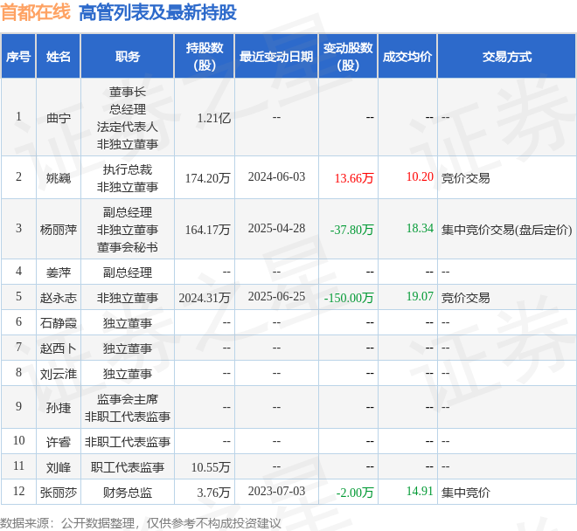Click the red 13.66万 change value
This screenshot has height=531, width=577.
354,178
